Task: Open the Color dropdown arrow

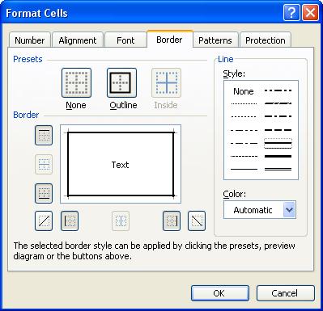Action: (x=289, y=210)
